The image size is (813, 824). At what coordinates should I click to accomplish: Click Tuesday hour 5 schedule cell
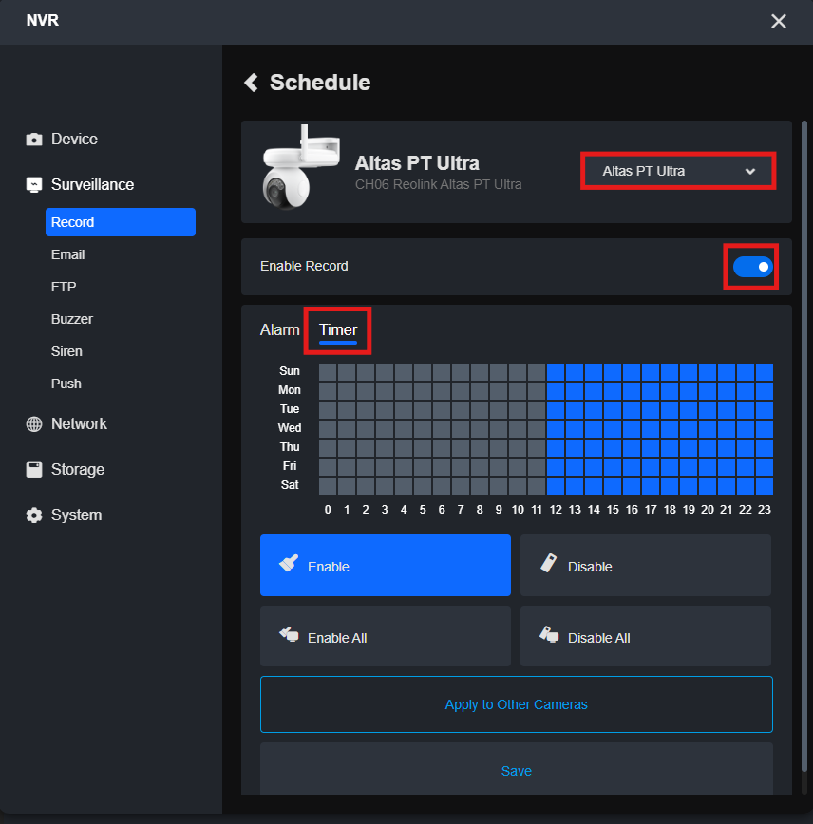click(x=423, y=410)
